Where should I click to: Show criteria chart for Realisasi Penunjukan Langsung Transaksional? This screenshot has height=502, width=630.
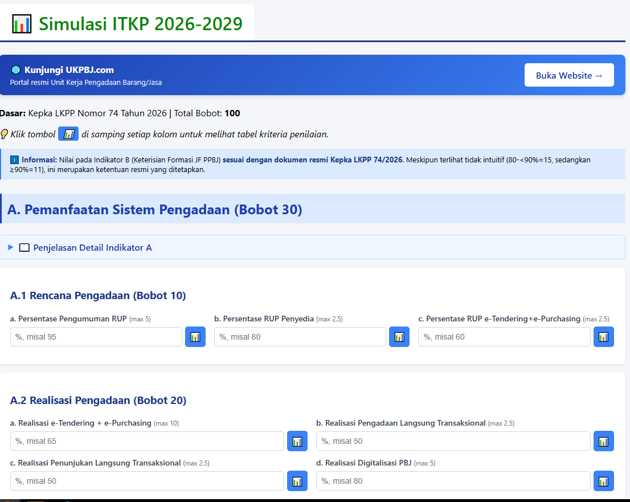click(297, 481)
